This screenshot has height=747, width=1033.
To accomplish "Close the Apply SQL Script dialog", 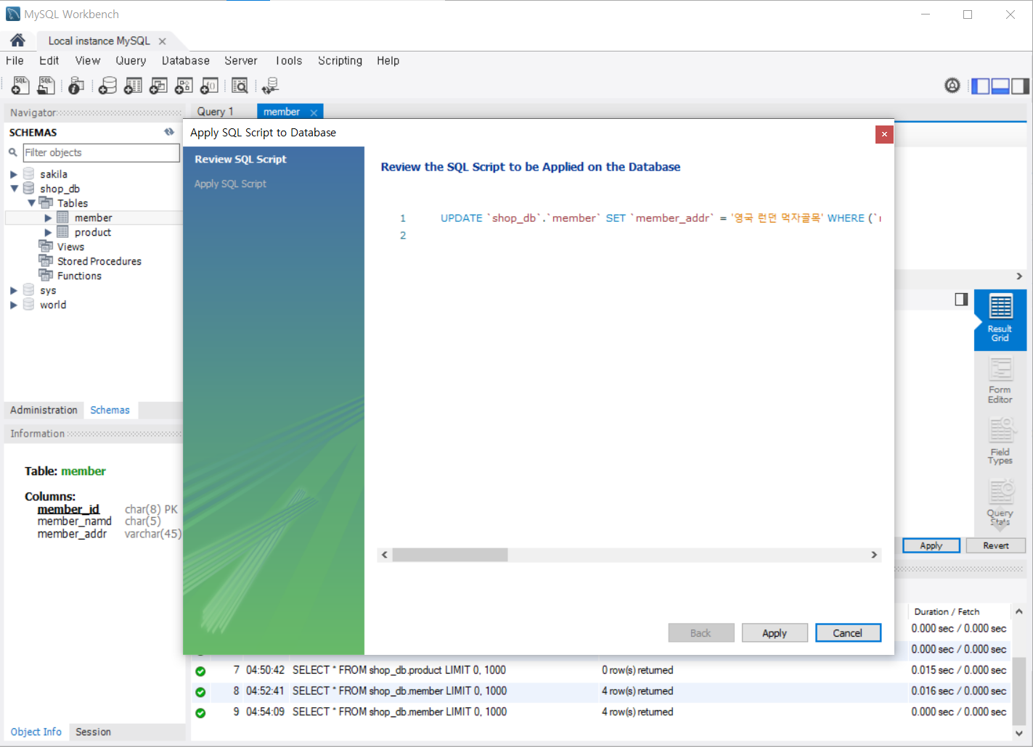I will click(x=884, y=134).
